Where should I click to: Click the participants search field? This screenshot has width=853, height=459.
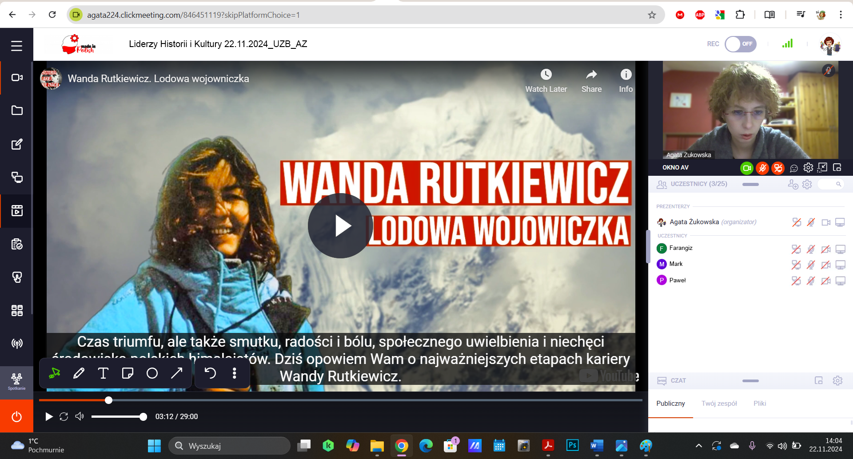click(830, 184)
